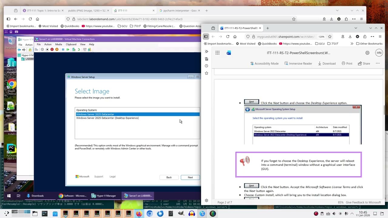Click the green VM Reset play icon
This screenshot has height=218, width=388.
click(68, 50)
